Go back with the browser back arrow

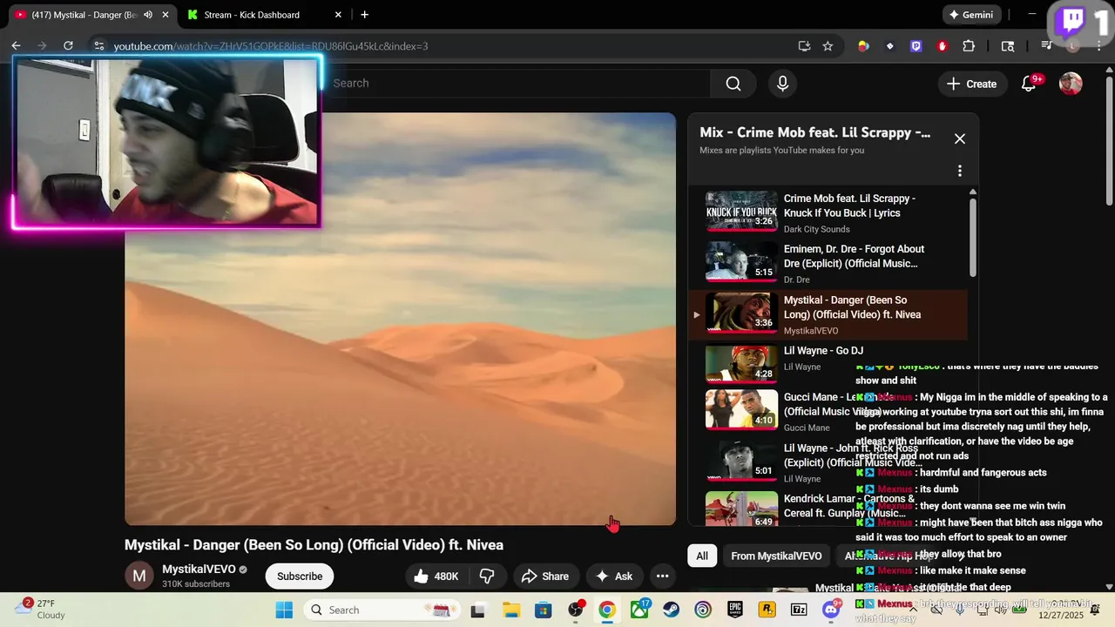coord(16,46)
